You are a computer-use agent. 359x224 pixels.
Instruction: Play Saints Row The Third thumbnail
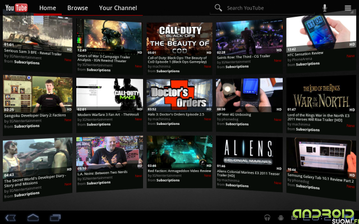[249, 36]
